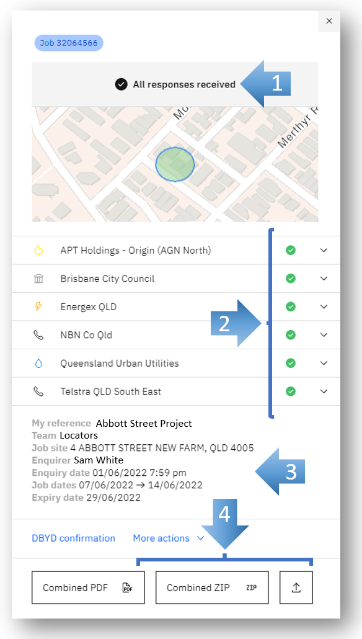Close the job details panel
The width and height of the screenshot is (362, 639).
329,21
